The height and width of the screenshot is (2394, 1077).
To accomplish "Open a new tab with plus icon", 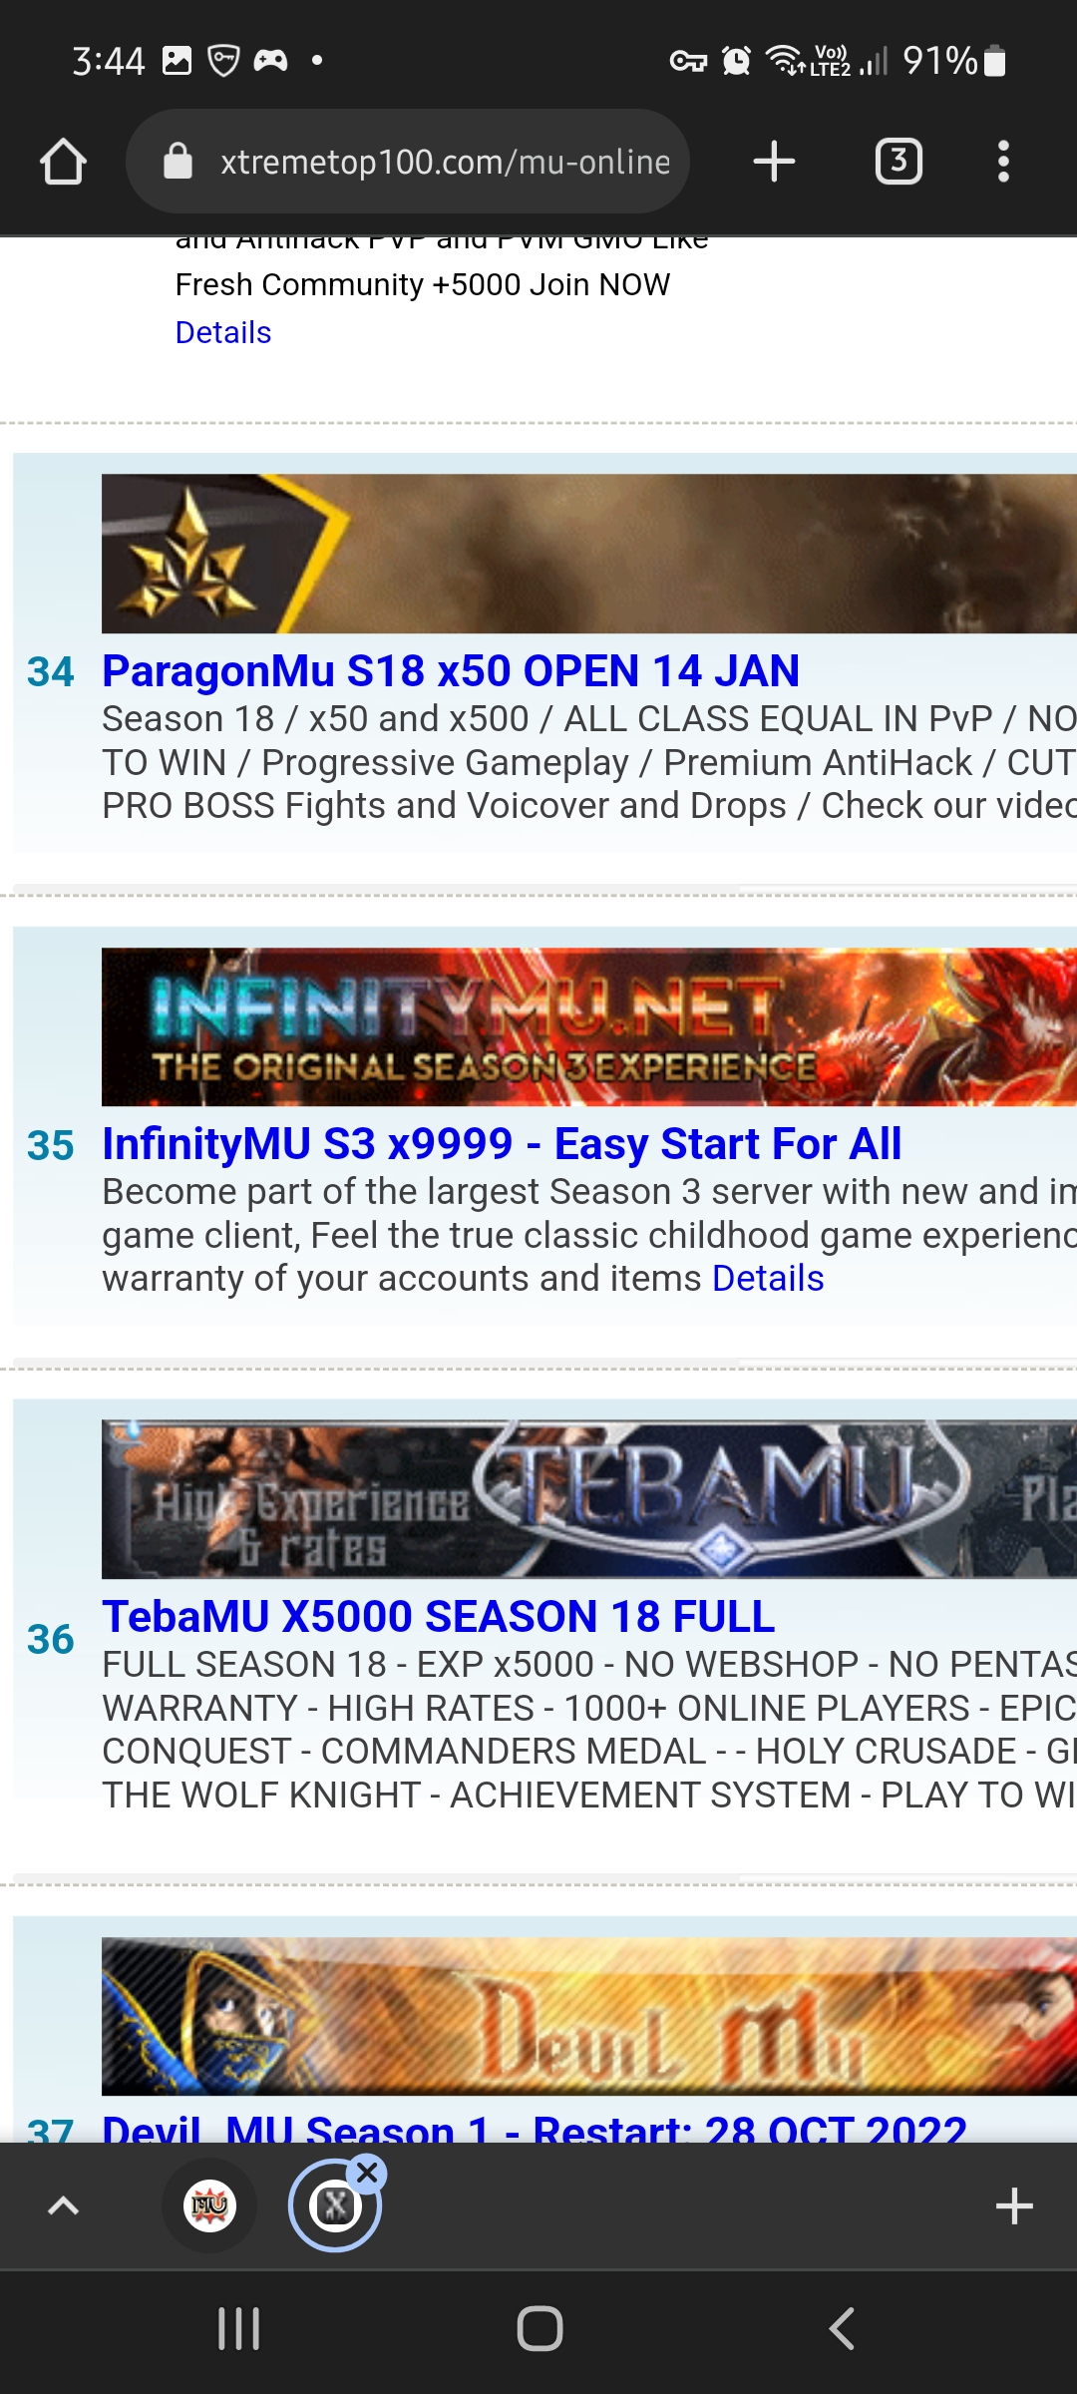I will tap(774, 162).
